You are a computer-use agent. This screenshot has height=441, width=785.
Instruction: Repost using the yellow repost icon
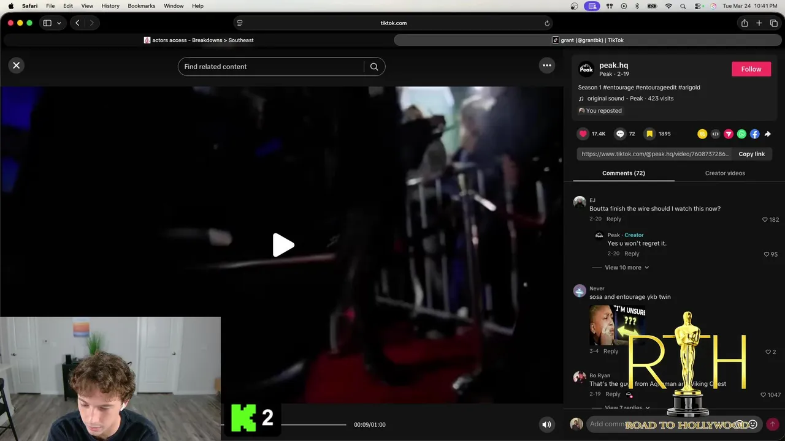point(702,134)
